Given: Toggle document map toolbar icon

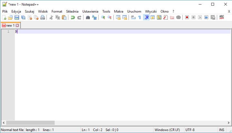Looking at the screenshot, I should pyautogui.click(x=159, y=17).
